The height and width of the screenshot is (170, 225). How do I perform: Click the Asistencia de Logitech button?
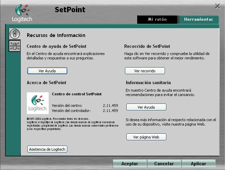(x=47, y=149)
